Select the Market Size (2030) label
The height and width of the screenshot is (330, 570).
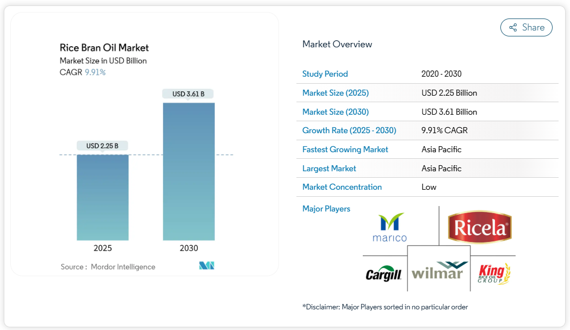(x=336, y=112)
